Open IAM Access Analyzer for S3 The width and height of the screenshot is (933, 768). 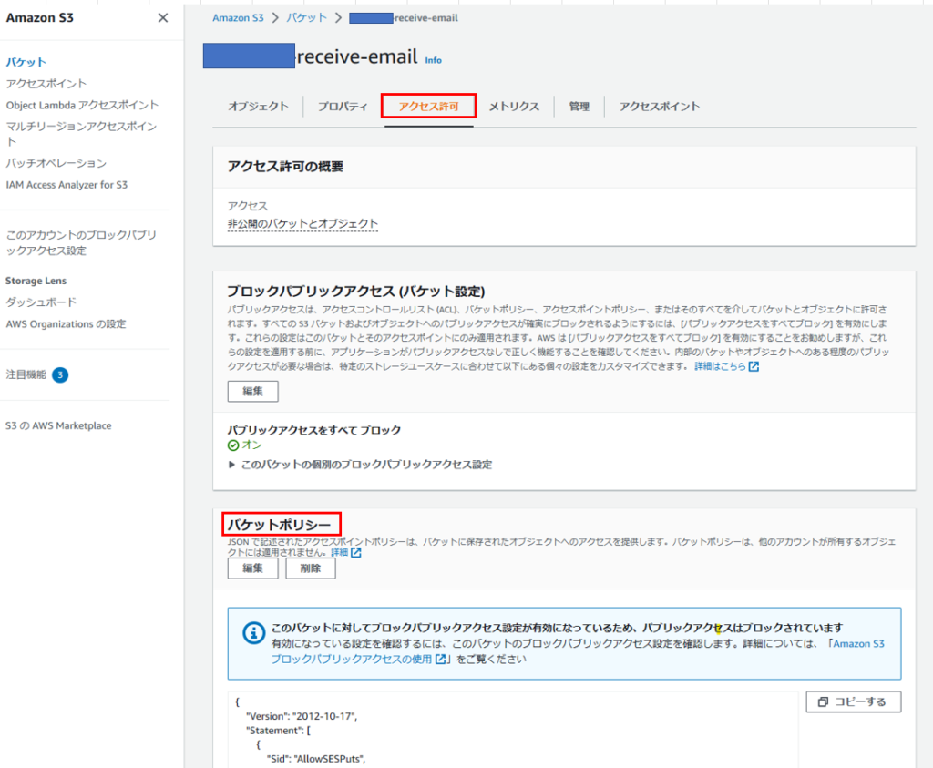67,185
